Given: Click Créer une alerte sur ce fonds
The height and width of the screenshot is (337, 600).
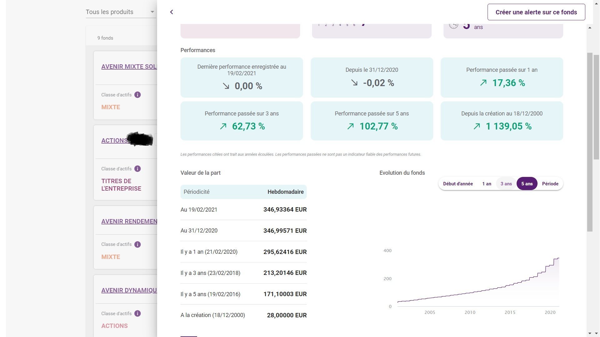Looking at the screenshot, I should click(x=536, y=12).
